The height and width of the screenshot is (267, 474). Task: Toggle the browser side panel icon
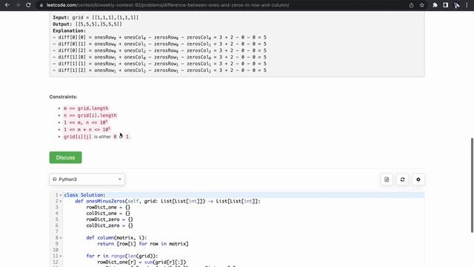pyautogui.click(x=446, y=5)
